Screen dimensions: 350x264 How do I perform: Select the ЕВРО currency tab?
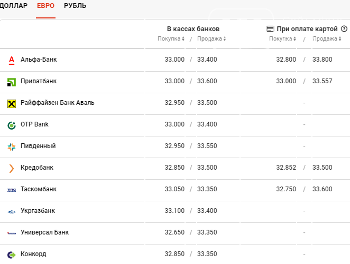tap(45, 6)
